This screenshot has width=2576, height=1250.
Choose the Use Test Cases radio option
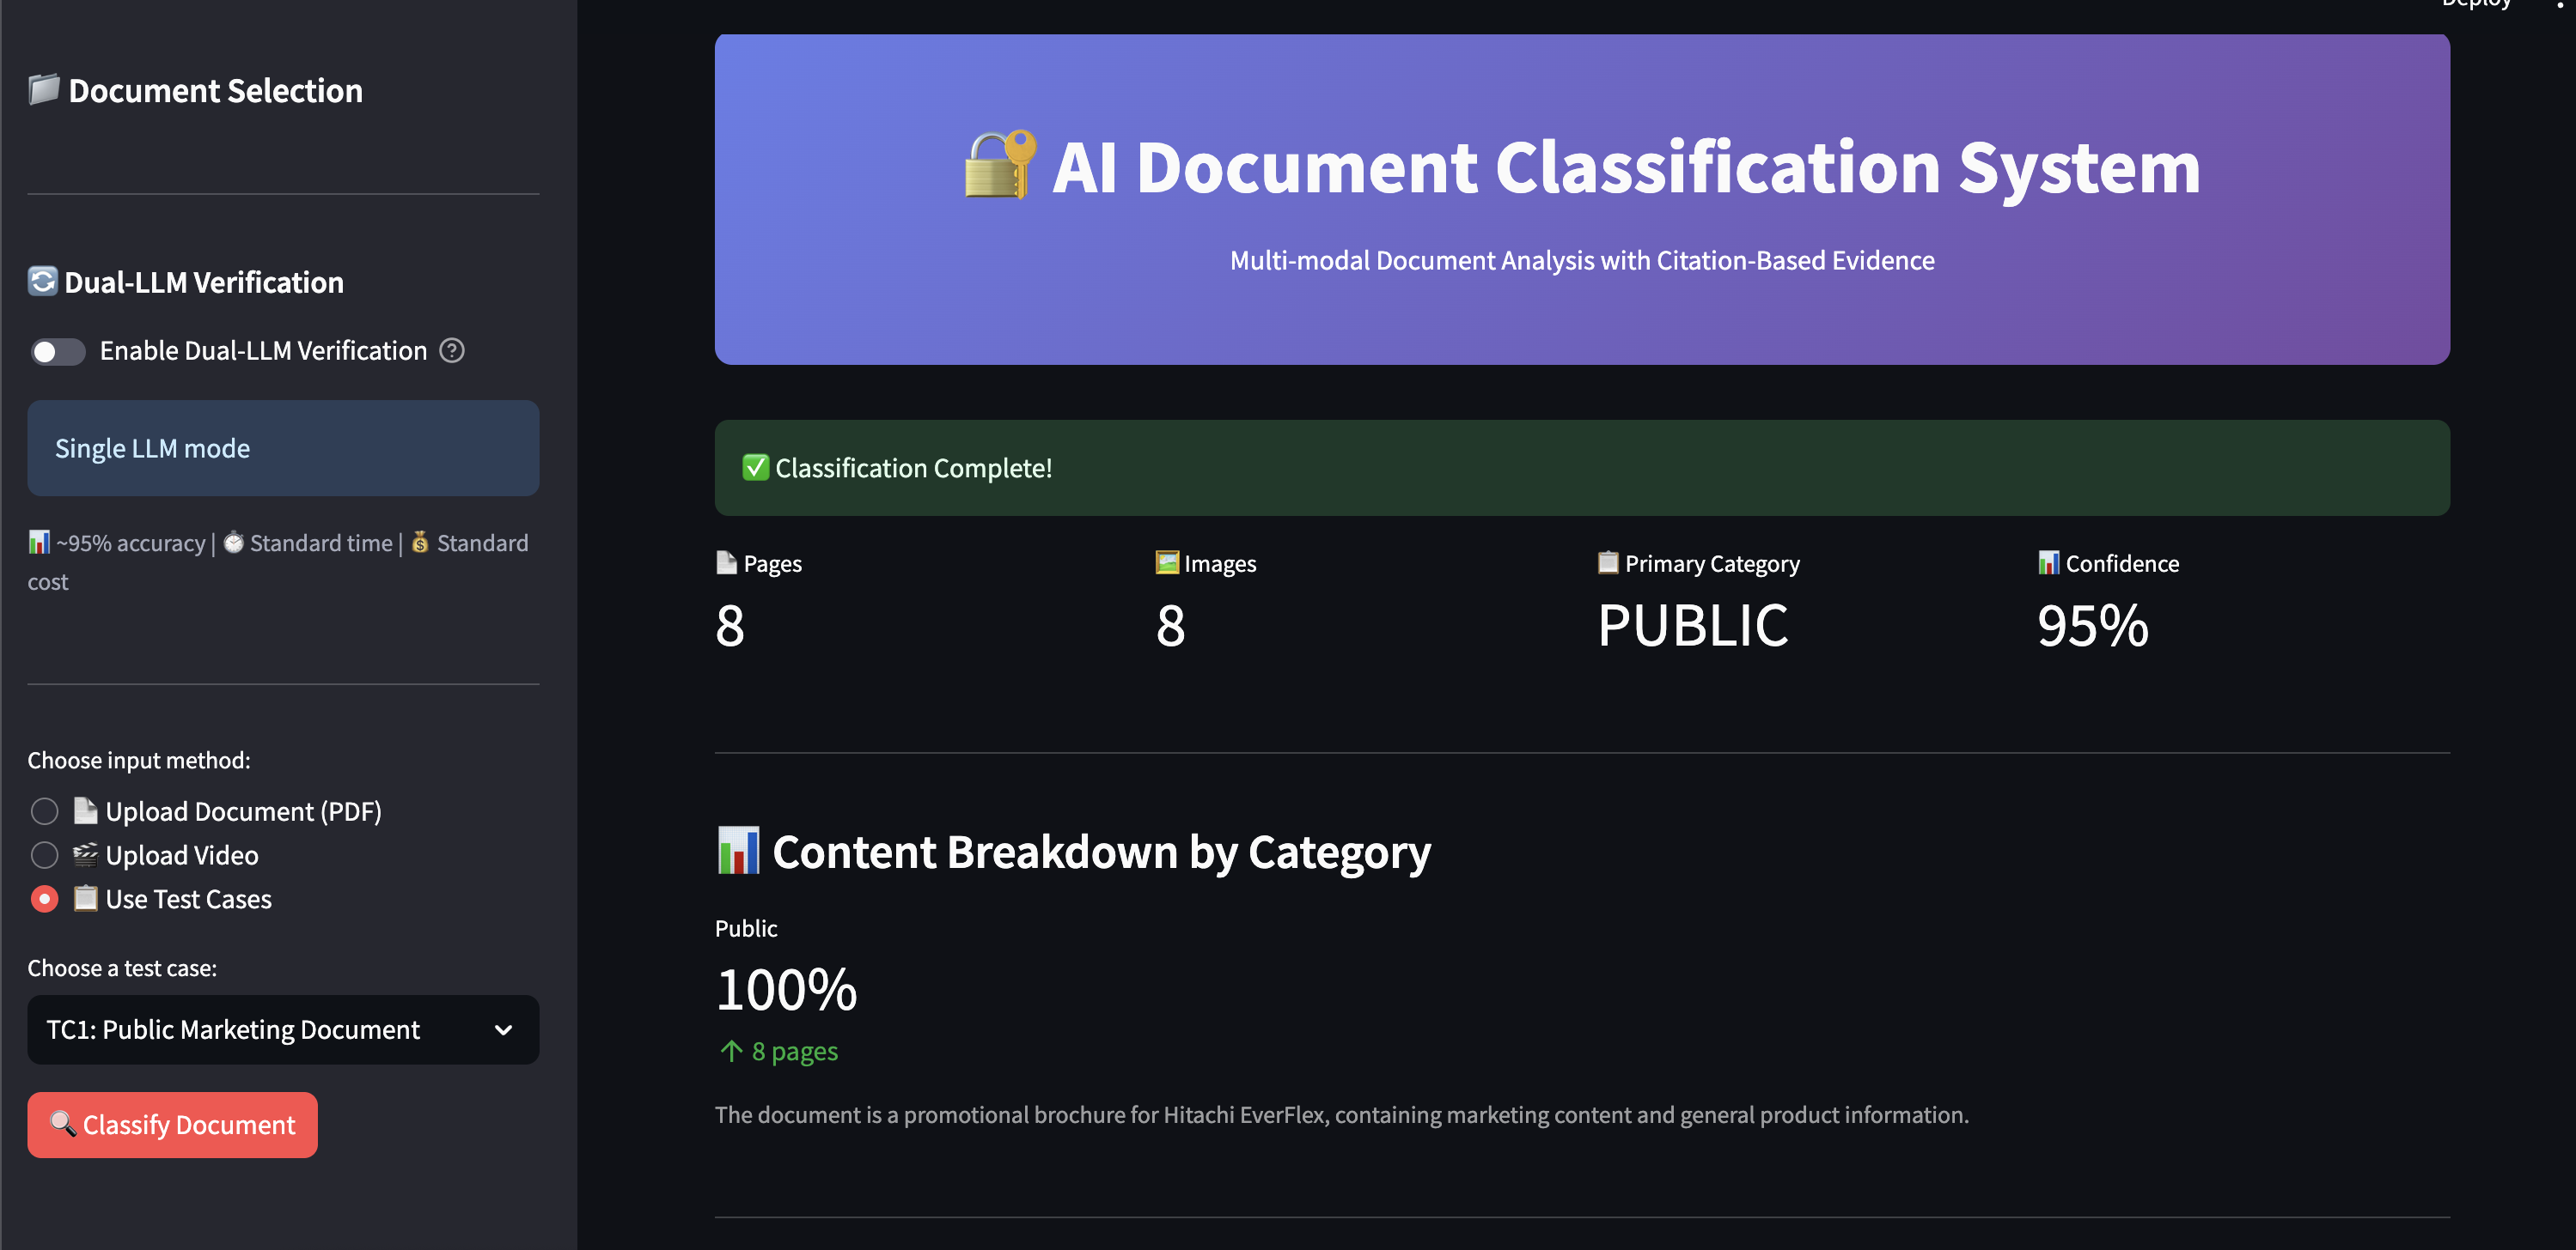tap(44, 899)
